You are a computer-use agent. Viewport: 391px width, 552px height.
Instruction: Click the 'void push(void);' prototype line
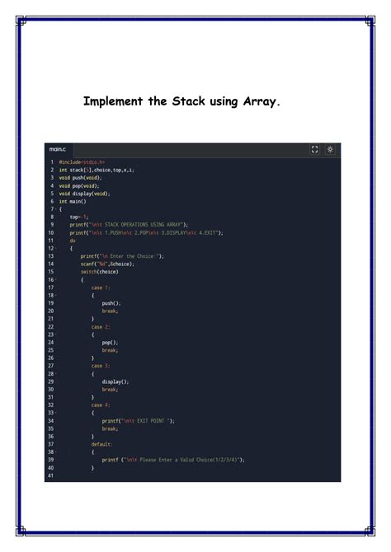pyautogui.click(x=80, y=178)
